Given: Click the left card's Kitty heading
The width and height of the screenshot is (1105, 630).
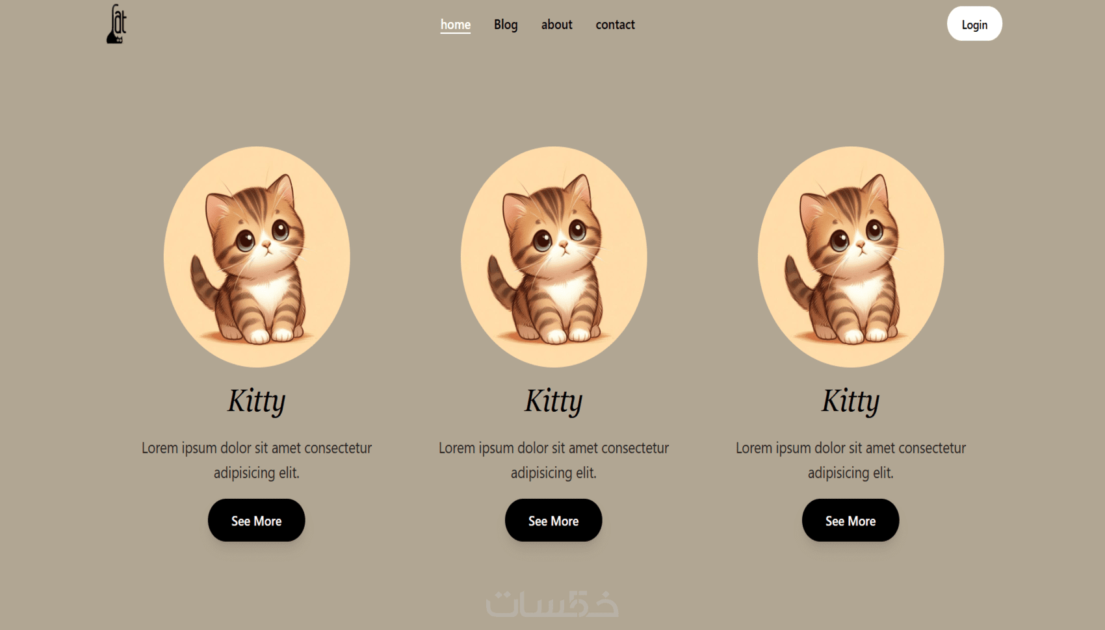Looking at the screenshot, I should 257,401.
